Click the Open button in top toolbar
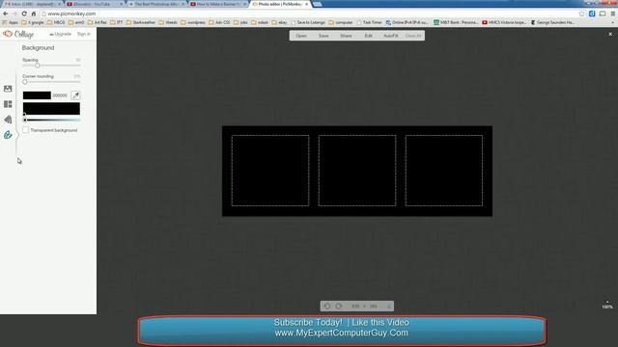618x347 pixels. click(x=301, y=36)
